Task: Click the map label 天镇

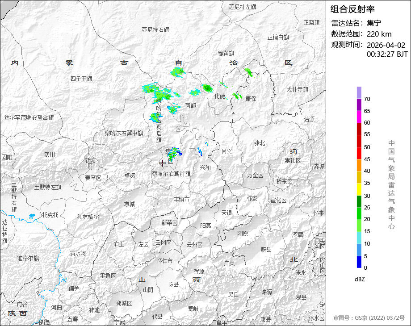Action: [226, 213]
